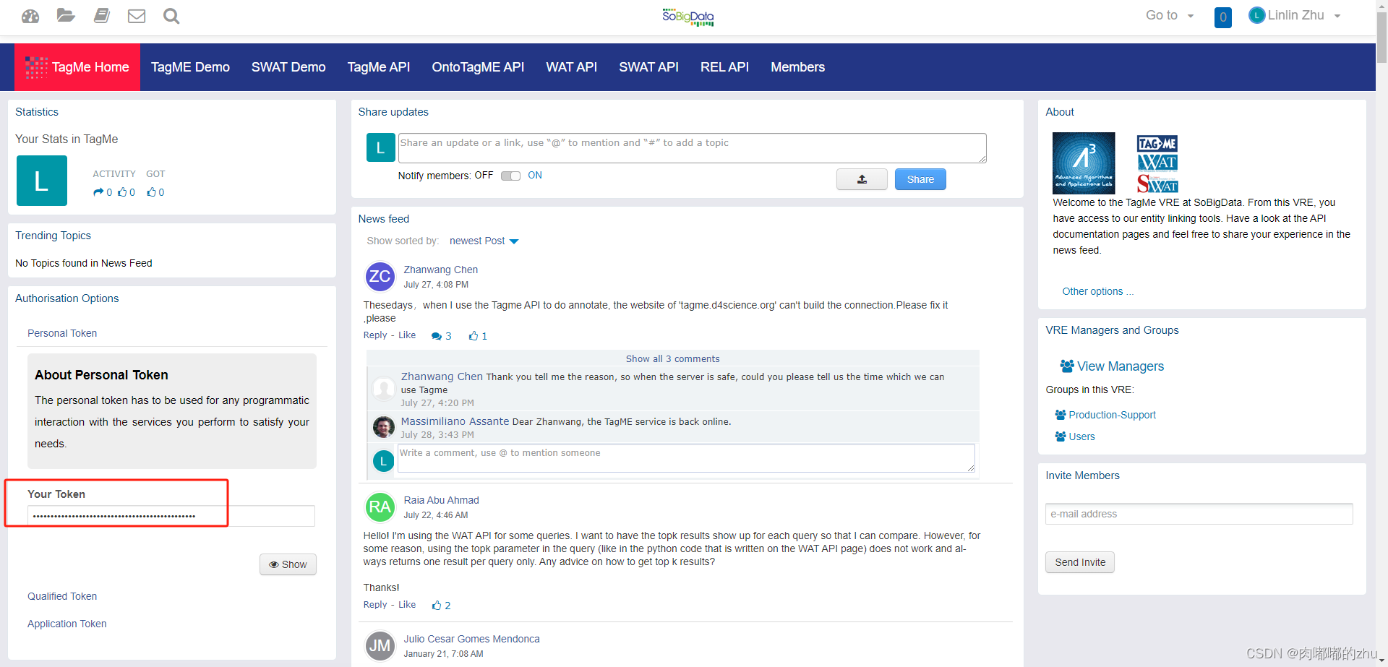The width and height of the screenshot is (1388, 667).
Task: Expand the Application Token section
Action: click(x=67, y=624)
